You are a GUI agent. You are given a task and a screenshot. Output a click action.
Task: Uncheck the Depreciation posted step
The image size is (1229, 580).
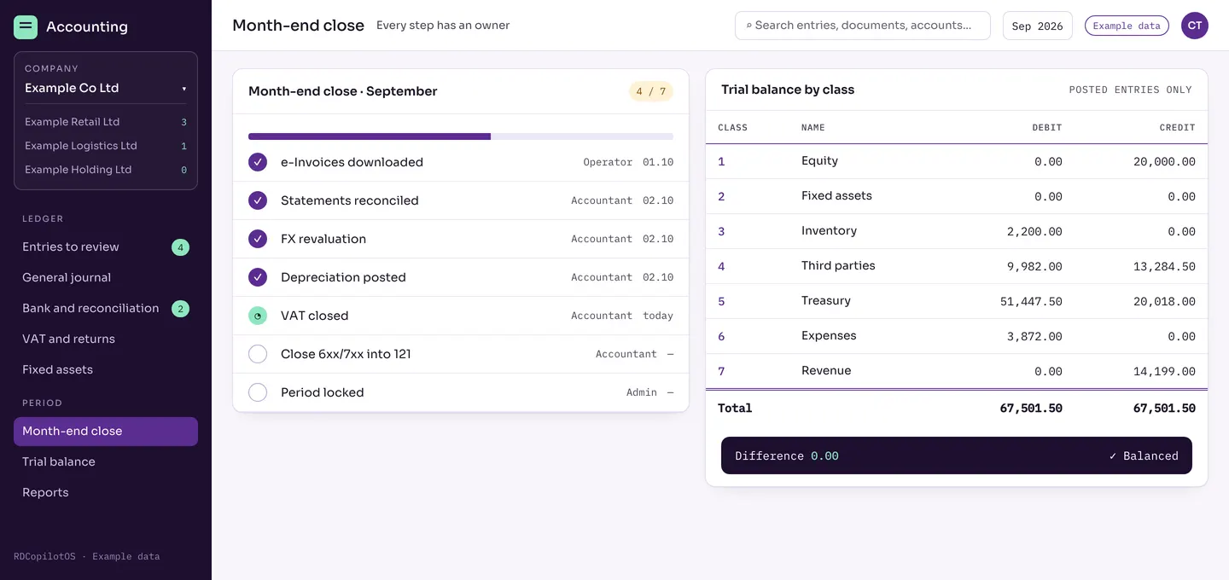point(258,277)
